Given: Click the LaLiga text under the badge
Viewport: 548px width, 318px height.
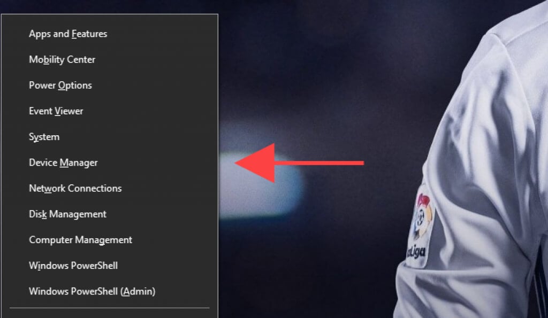Looking at the screenshot, I should (416, 251).
